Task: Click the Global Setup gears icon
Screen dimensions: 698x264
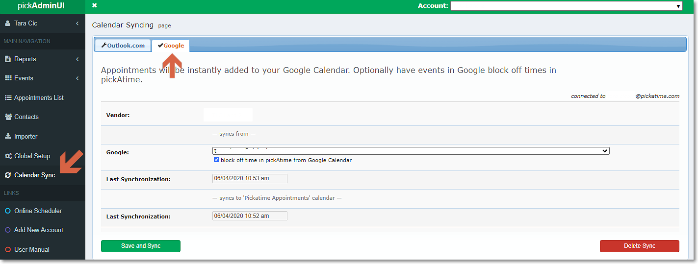Action: point(8,156)
